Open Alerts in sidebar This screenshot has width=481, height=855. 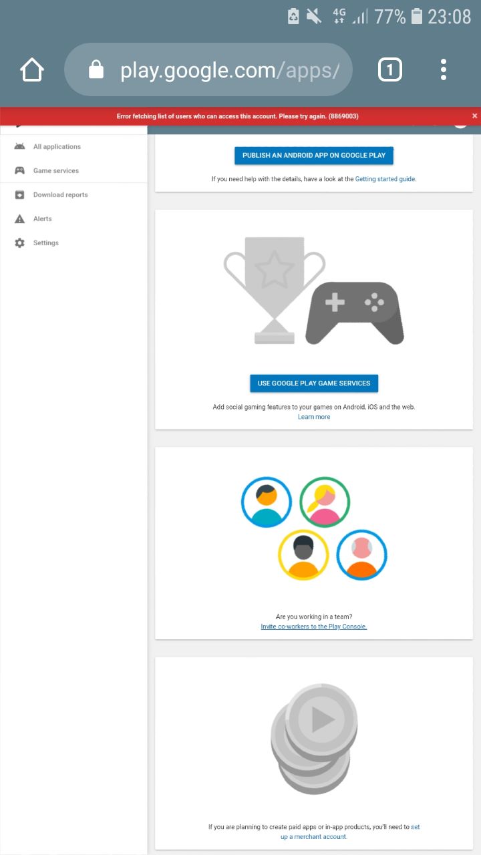tap(43, 218)
